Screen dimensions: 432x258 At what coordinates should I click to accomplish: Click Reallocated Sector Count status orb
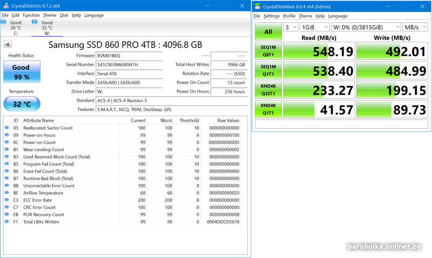[6, 128]
